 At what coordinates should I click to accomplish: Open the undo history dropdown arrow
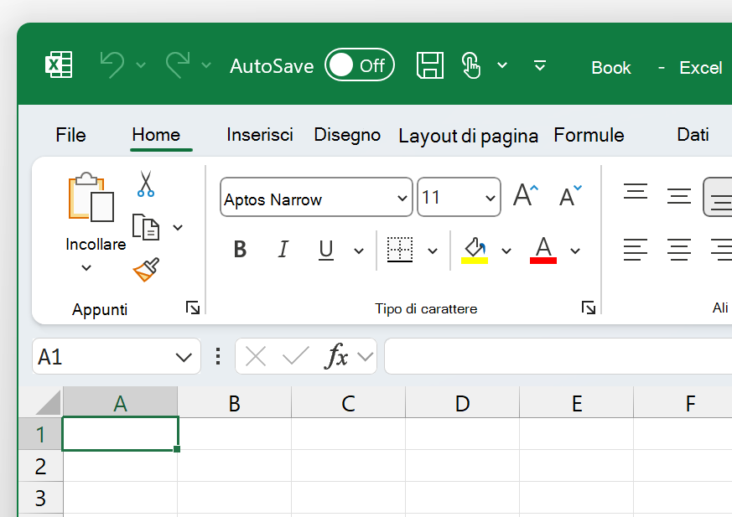141,65
